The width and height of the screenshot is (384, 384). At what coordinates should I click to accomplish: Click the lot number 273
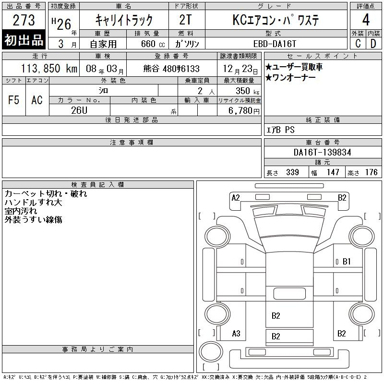[x=24, y=20]
